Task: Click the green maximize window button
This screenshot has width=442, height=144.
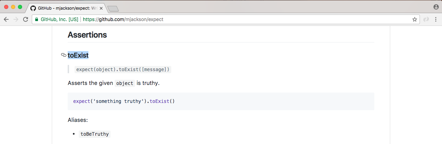Action: click(x=20, y=7)
